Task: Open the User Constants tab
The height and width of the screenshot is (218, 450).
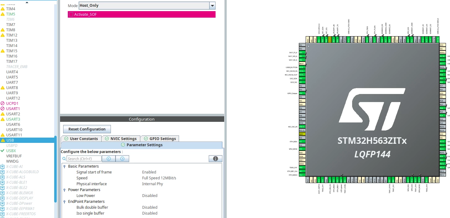Action: (x=81, y=139)
